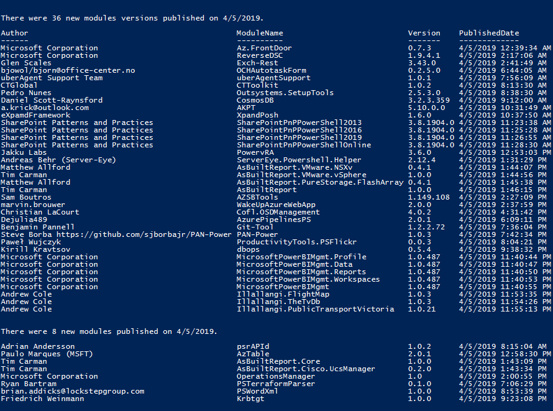Image resolution: width=553 pixels, height=411 pixels.
Task: Click the a.krick@outlook.com author entry
Action: click(x=45, y=108)
